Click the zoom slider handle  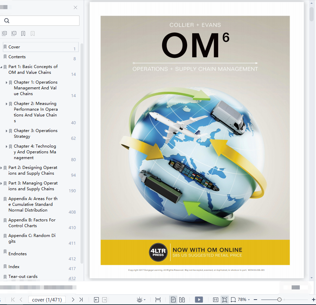pos(279,300)
